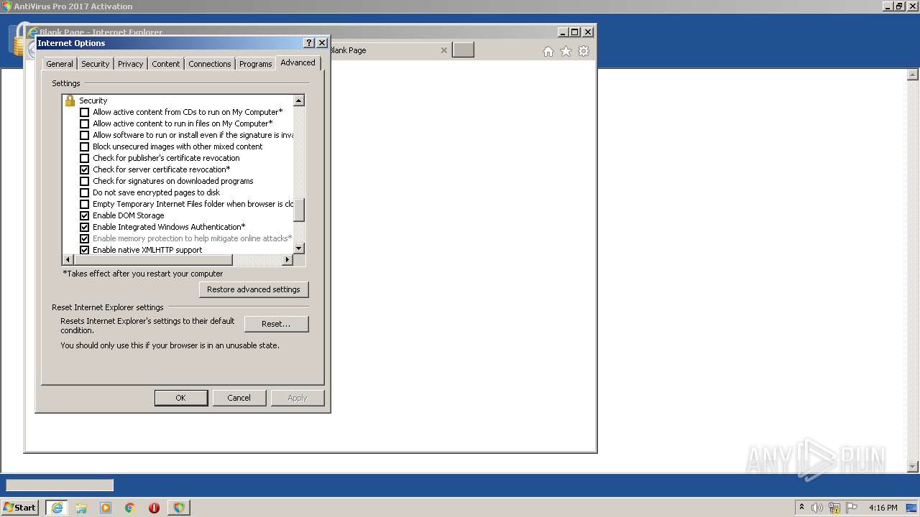The height and width of the screenshot is (517, 920).
Task: Launch Windows Media Player from taskbar
Action: 106,508
